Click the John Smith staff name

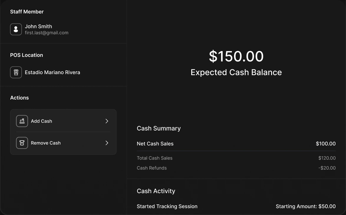(x=38, y=26)
